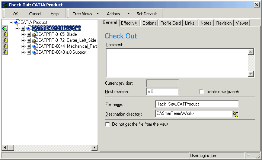Viewport: 262px width, 160px height.
Task: Select CATPRD-0043 a.0 Support in the tree
Action: coord(63,52)
